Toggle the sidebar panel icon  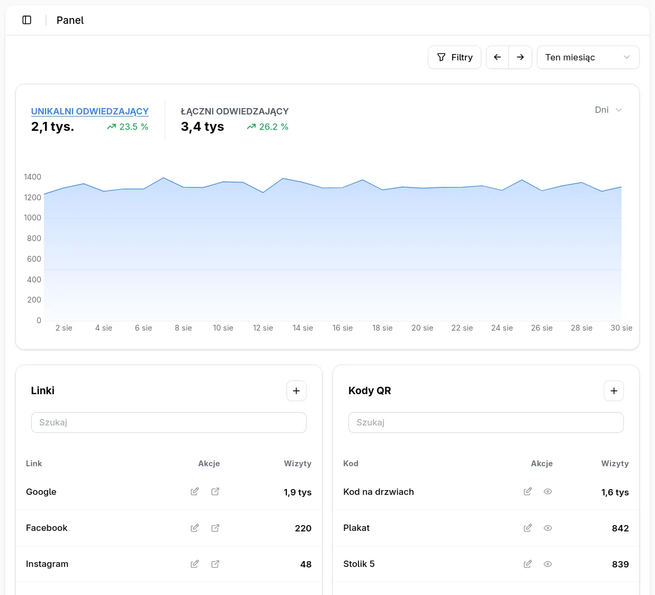pos(27,20)
